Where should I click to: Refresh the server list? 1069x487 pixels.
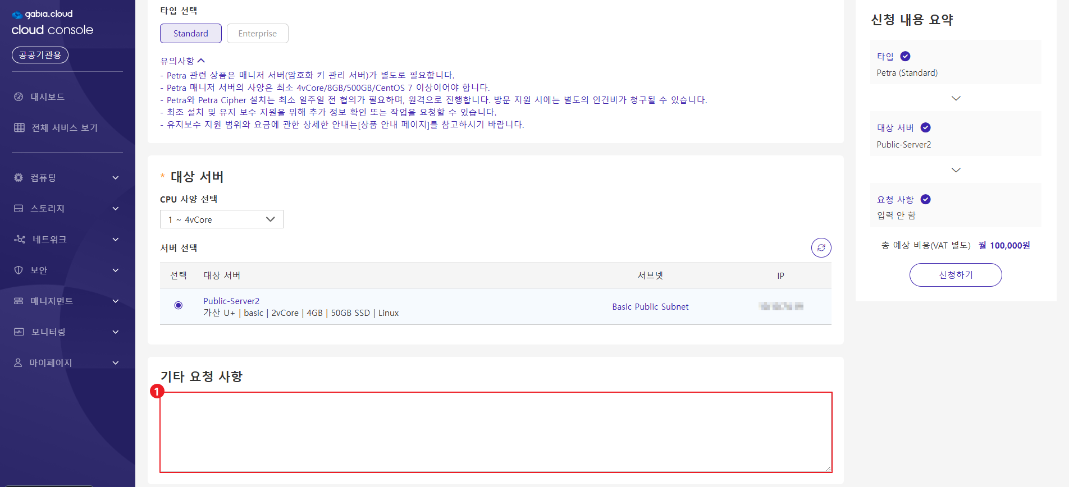click(821, 247)
